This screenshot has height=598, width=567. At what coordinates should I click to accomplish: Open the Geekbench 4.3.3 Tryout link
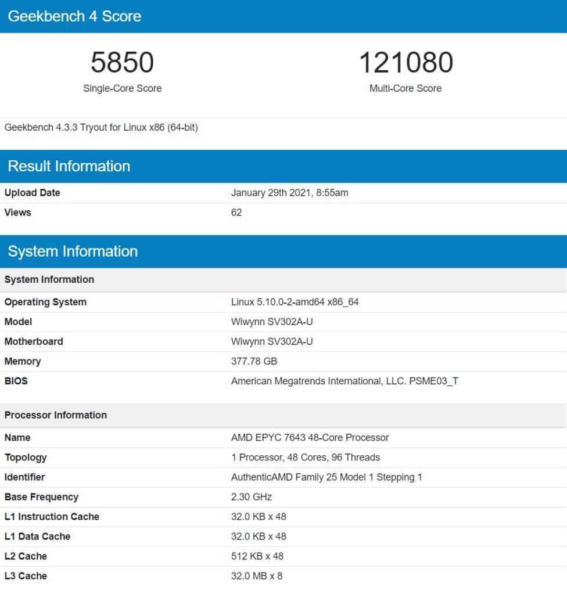coord(102,127)
